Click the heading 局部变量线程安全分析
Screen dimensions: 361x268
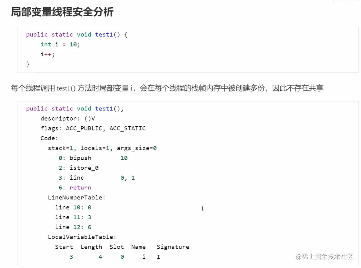[62, 12]
